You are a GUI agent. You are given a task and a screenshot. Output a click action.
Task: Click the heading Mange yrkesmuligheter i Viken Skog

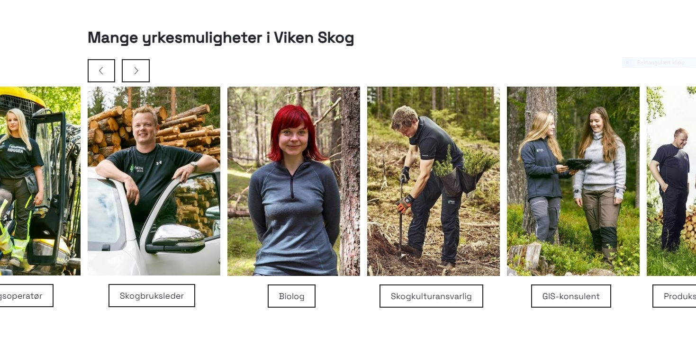(221, 37)
